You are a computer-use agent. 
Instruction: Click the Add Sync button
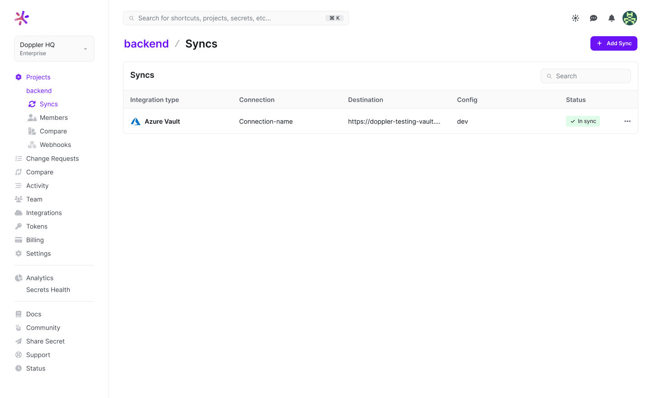click(x=614, y=43)
